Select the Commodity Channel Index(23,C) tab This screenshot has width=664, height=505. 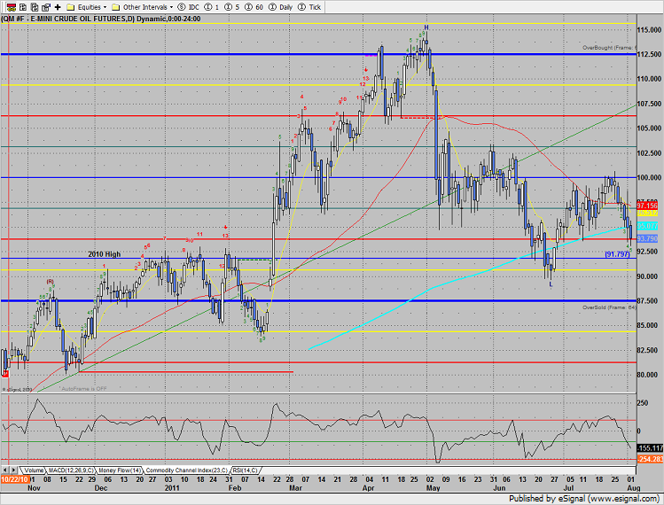coord(187,470)
